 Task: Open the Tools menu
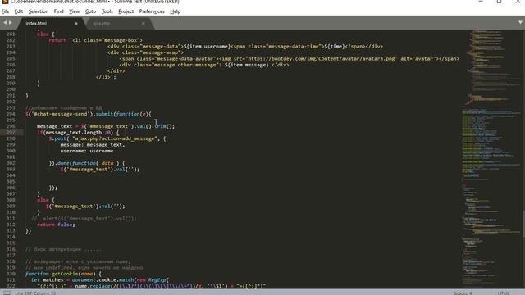[x=107, y=11]
